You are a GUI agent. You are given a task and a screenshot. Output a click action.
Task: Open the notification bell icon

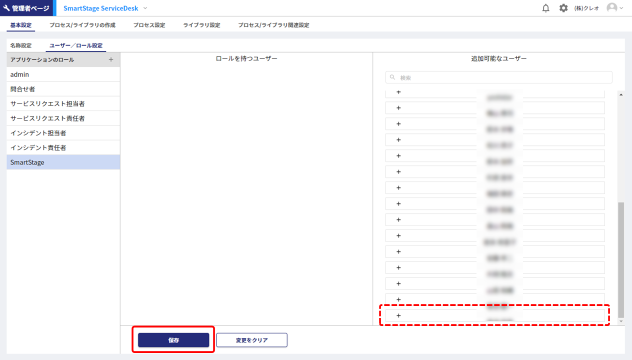pyautogui.click(x=545, y=8)
